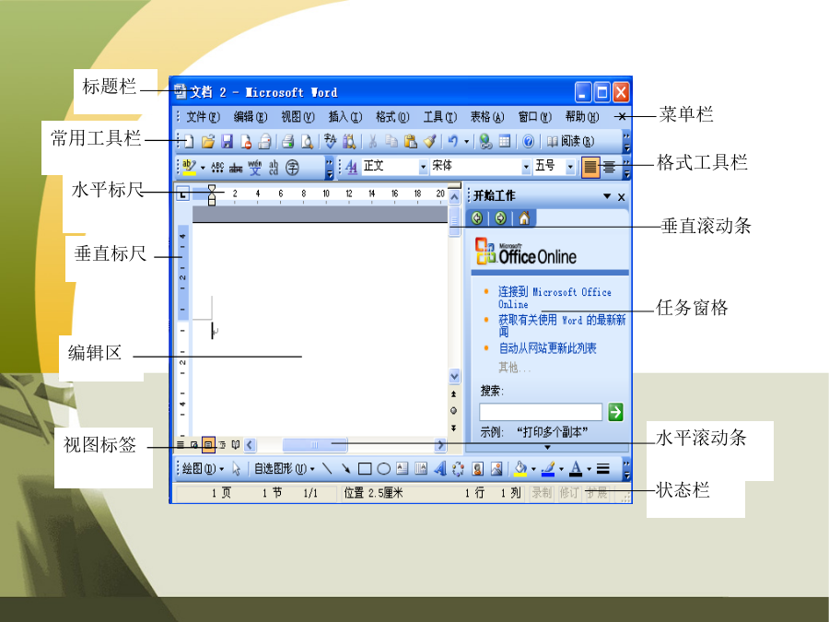The width and height of the screenshot is (829, 622).
Task: Open the 绘图 drawing menu
Action: pyautogui.click(x=203, y=469)
